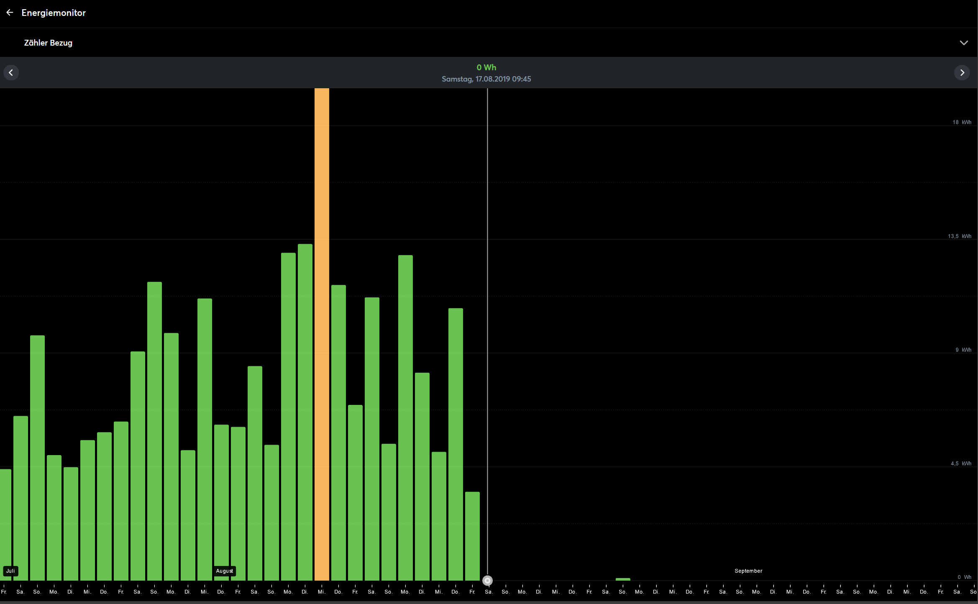This screenshot has height=604, width=978.
Task: Open the Zähler Bezug meter selector
Action: pos(48,43)
